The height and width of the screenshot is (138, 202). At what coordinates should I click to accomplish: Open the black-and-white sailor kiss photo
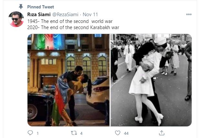pos(151,80)
